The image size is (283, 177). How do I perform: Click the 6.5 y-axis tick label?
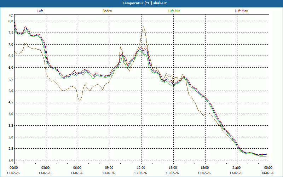[x=10, y=56]
